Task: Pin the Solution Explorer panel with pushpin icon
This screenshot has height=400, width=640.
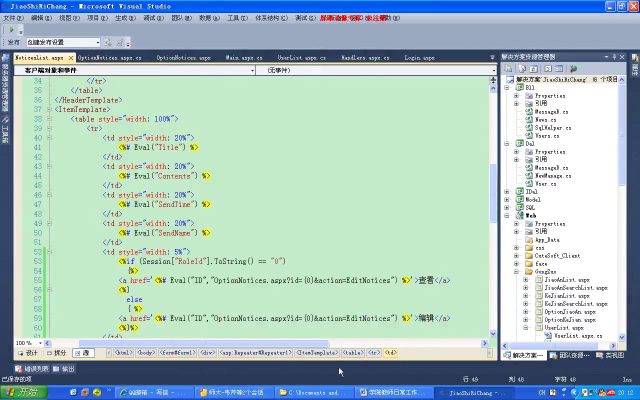Action: click(614, 57)
